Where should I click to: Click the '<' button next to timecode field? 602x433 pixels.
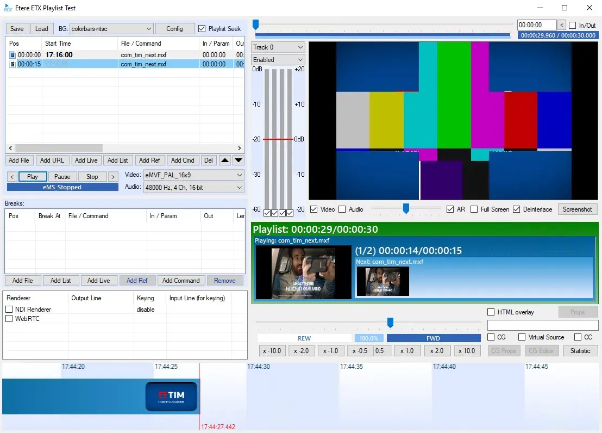pos(562,25)
